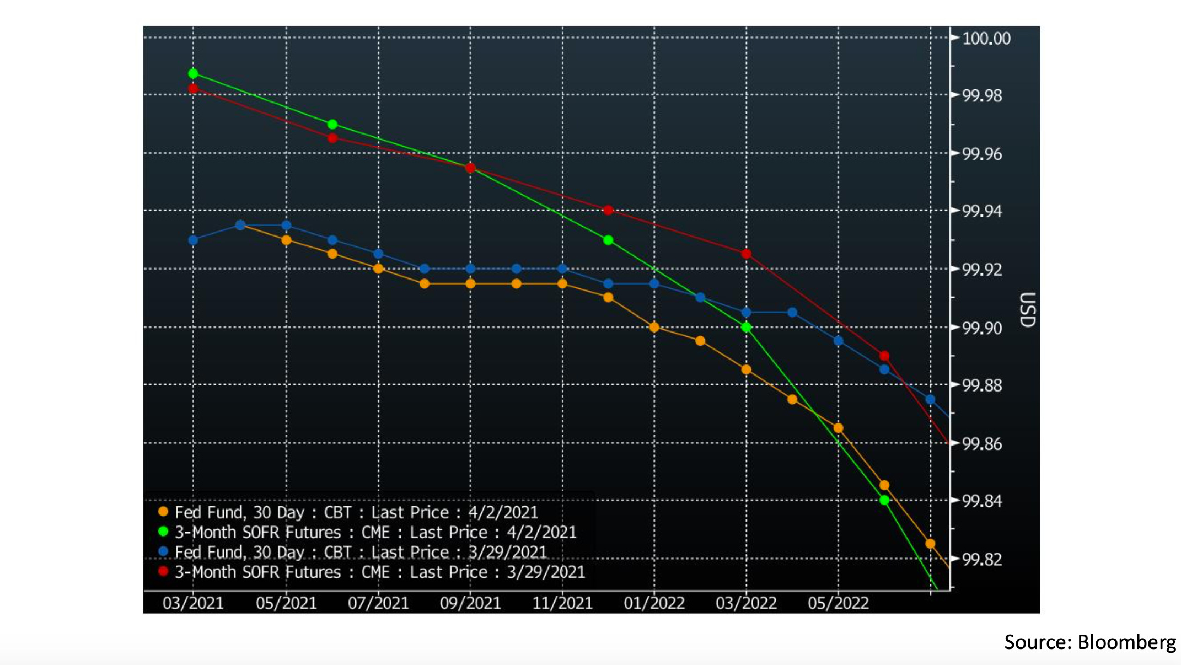The width and height of the screenshot is (1181, 665).
Task: Click the 11/2021 x-axis label
Action: pyautogui.click(x=562, y=603)
